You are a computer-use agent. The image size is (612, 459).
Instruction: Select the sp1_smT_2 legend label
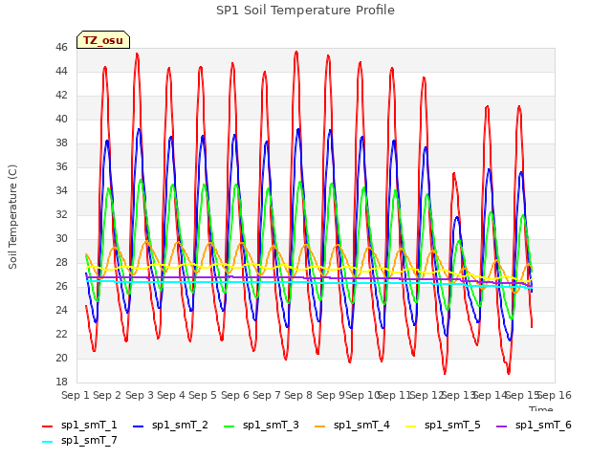pos(180,425)
